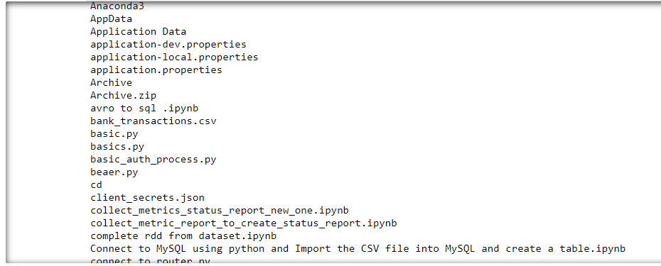Select the cd entry in output

(x=96, y=184)
